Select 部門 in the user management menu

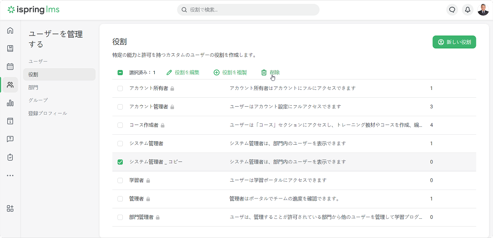pos(34,87)
